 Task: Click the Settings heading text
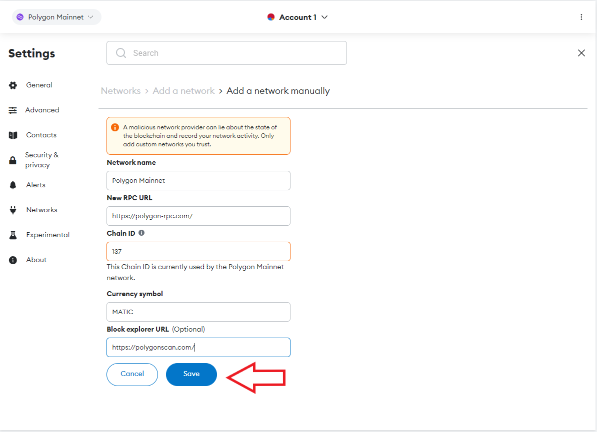point(31,53)
